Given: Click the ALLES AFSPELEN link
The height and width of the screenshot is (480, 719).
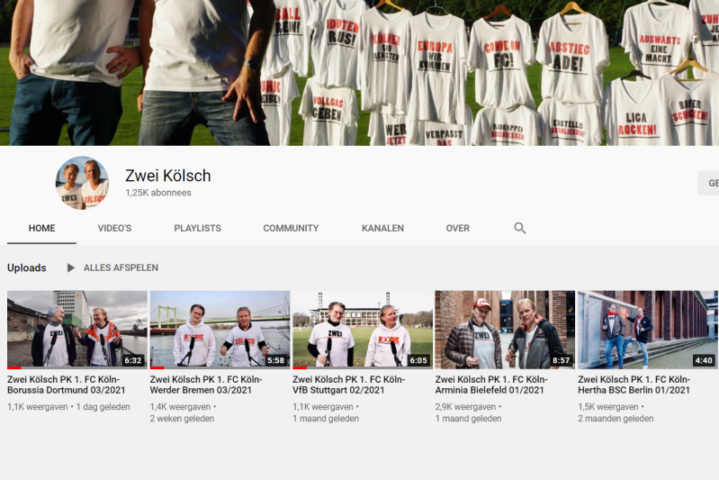Looking at the screenshot, I should pos(121,267).
